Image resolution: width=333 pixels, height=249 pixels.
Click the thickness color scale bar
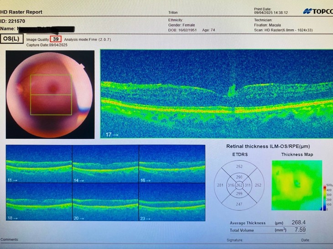tap(324, 198)
